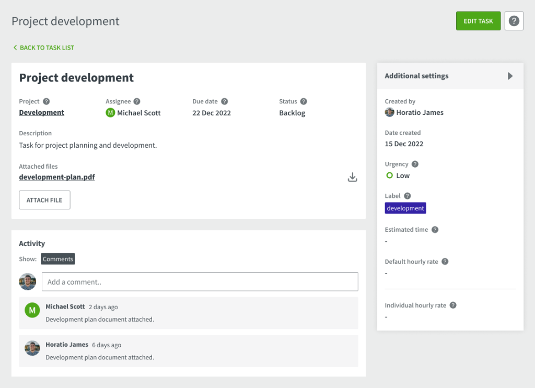The image size is (535, 388).
Task: Click the Backlog status value
Action: click(292, 113)
